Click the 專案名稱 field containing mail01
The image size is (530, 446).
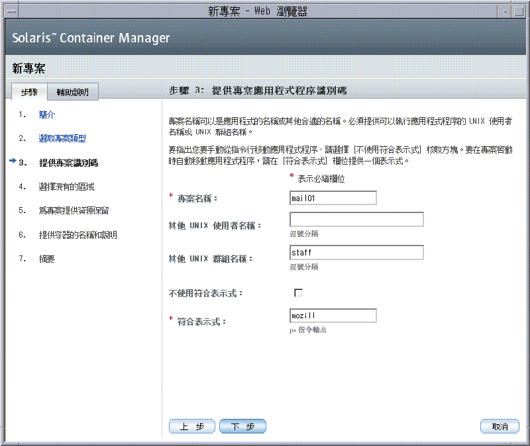point(333,198)
